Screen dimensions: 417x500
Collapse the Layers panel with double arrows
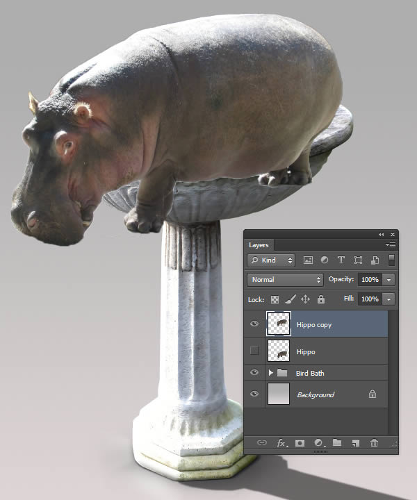coord(382,235)
